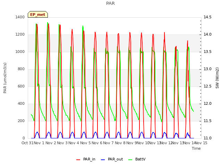222x166 pixels.
Task: Click the 13.0 right axis value
Action: 207,69
